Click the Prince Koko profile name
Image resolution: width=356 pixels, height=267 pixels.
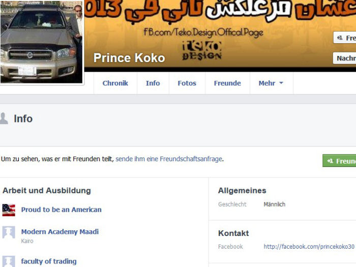click(129, 57)
